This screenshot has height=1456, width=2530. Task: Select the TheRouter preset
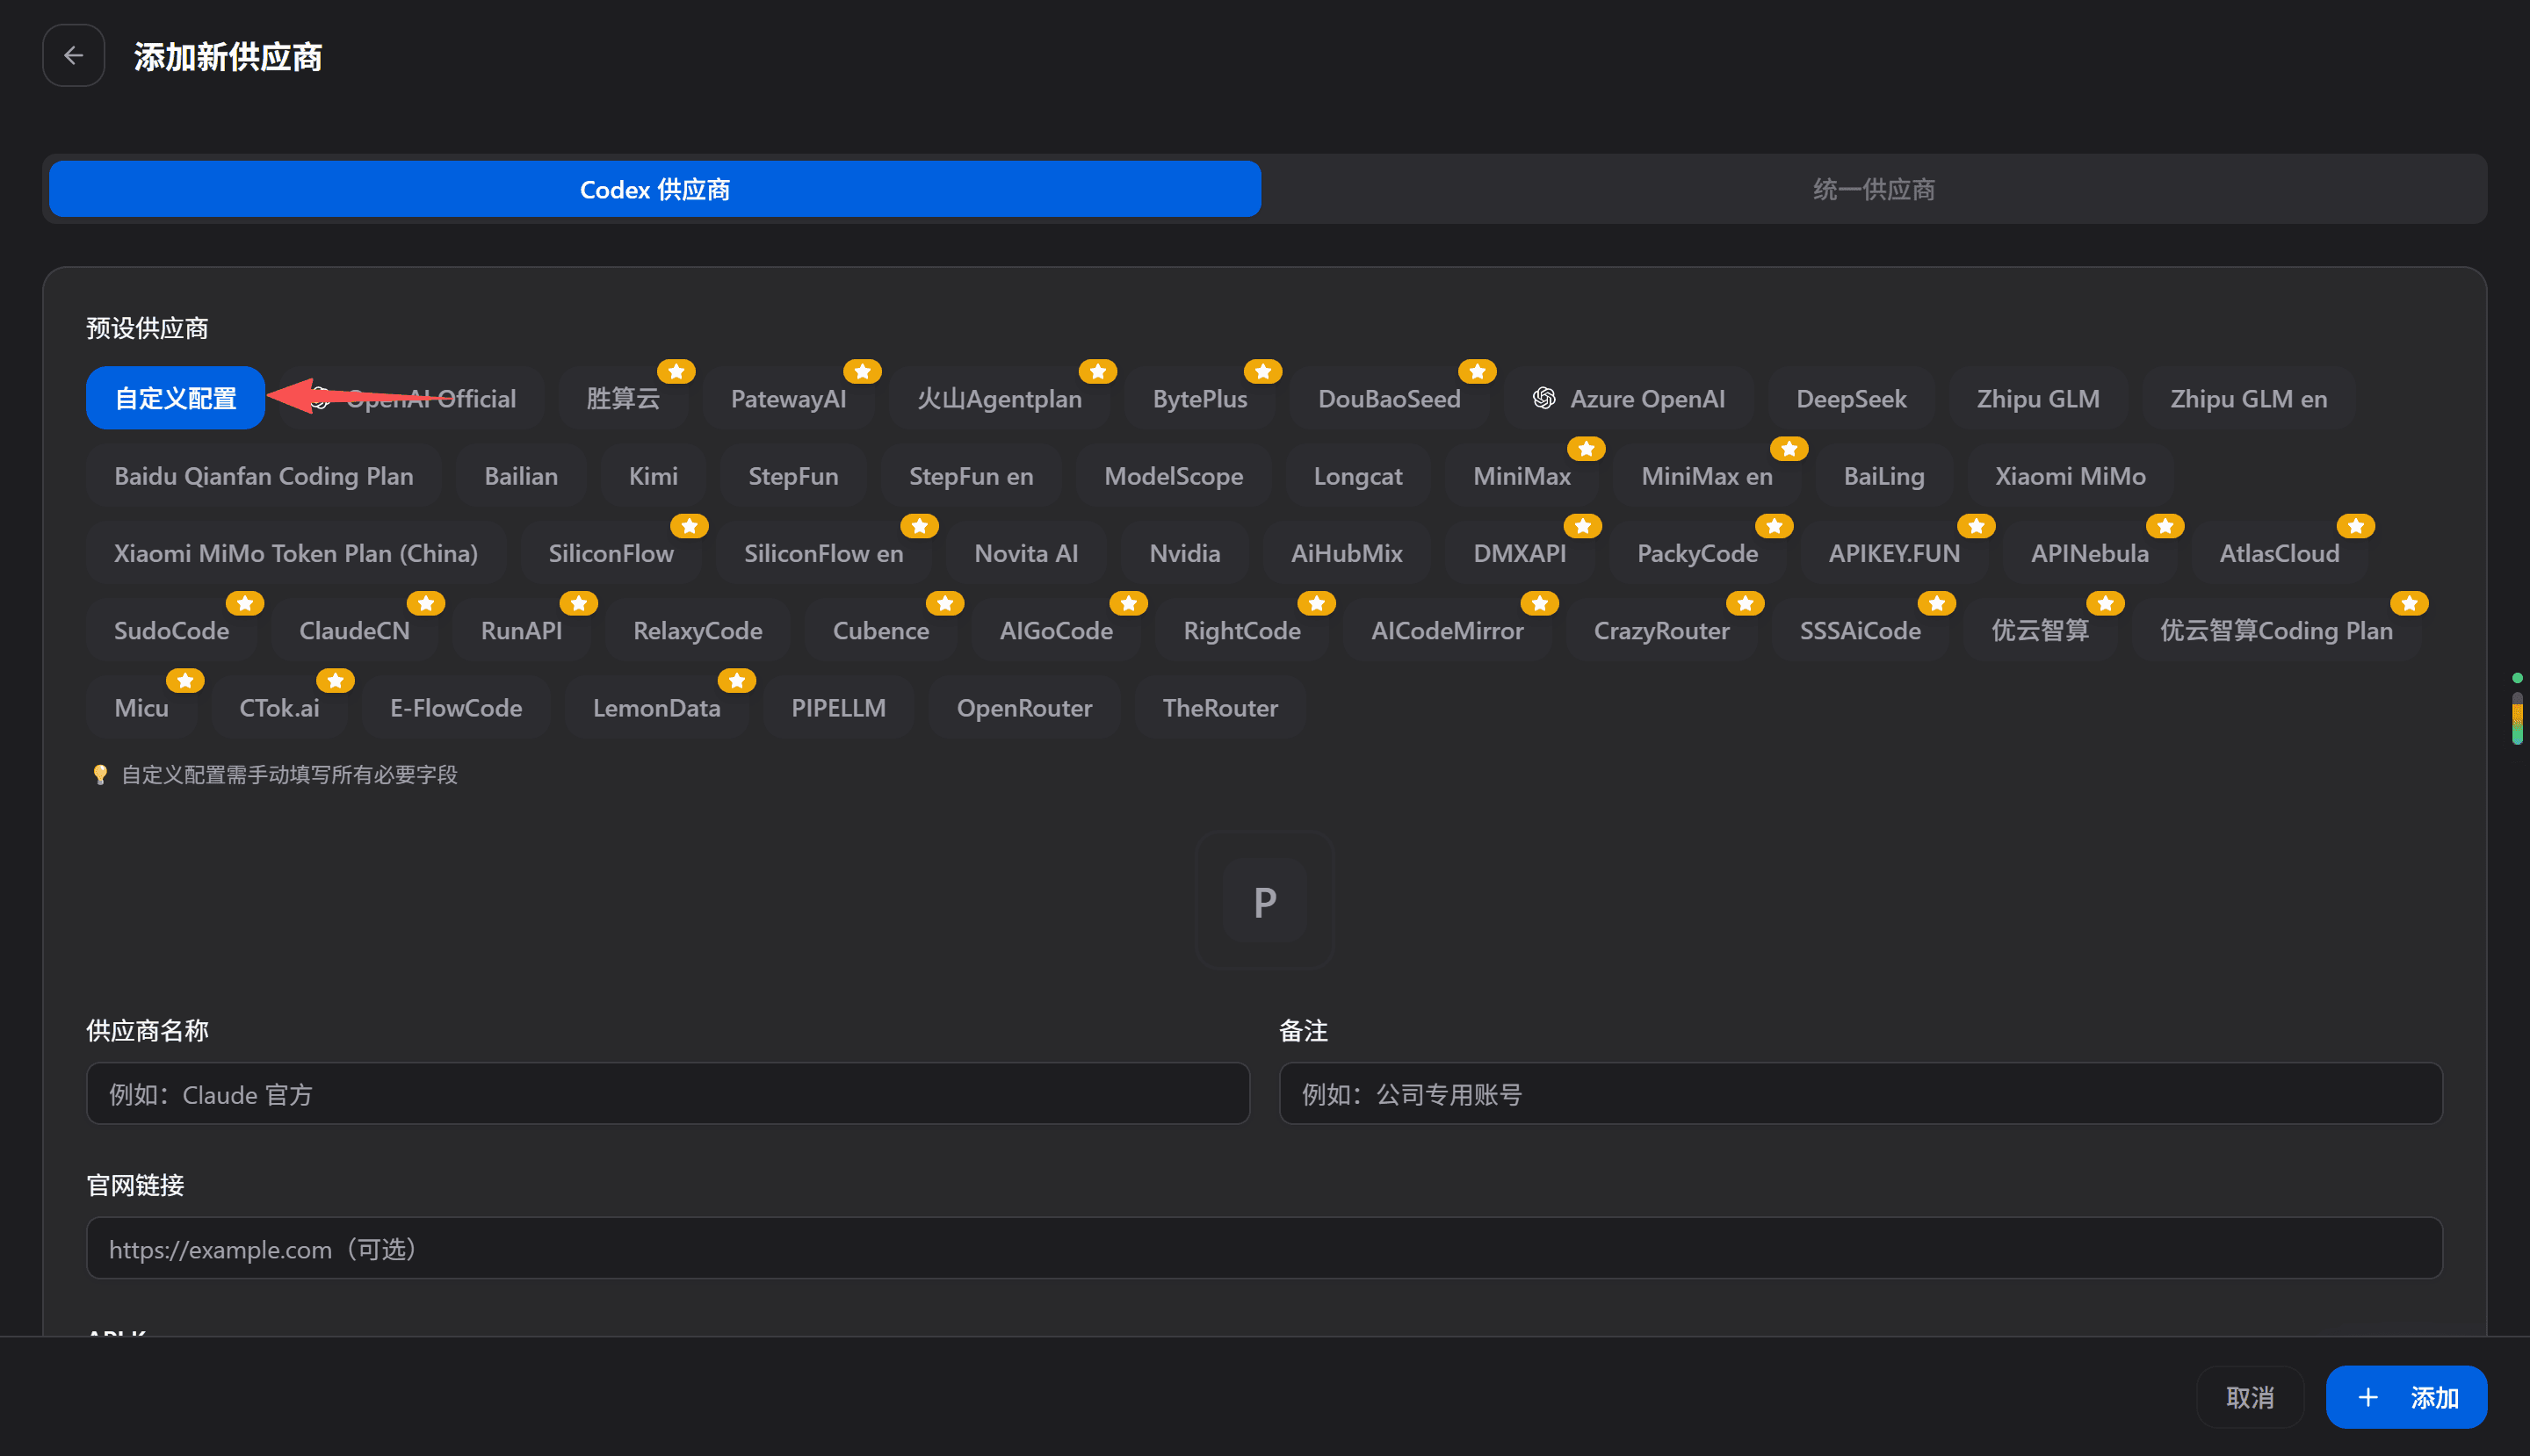point(1219,708)
